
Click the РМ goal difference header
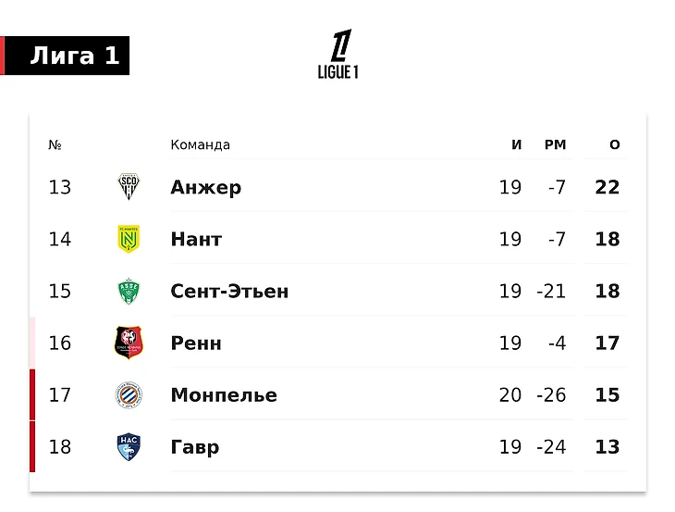tap(555, 144)
